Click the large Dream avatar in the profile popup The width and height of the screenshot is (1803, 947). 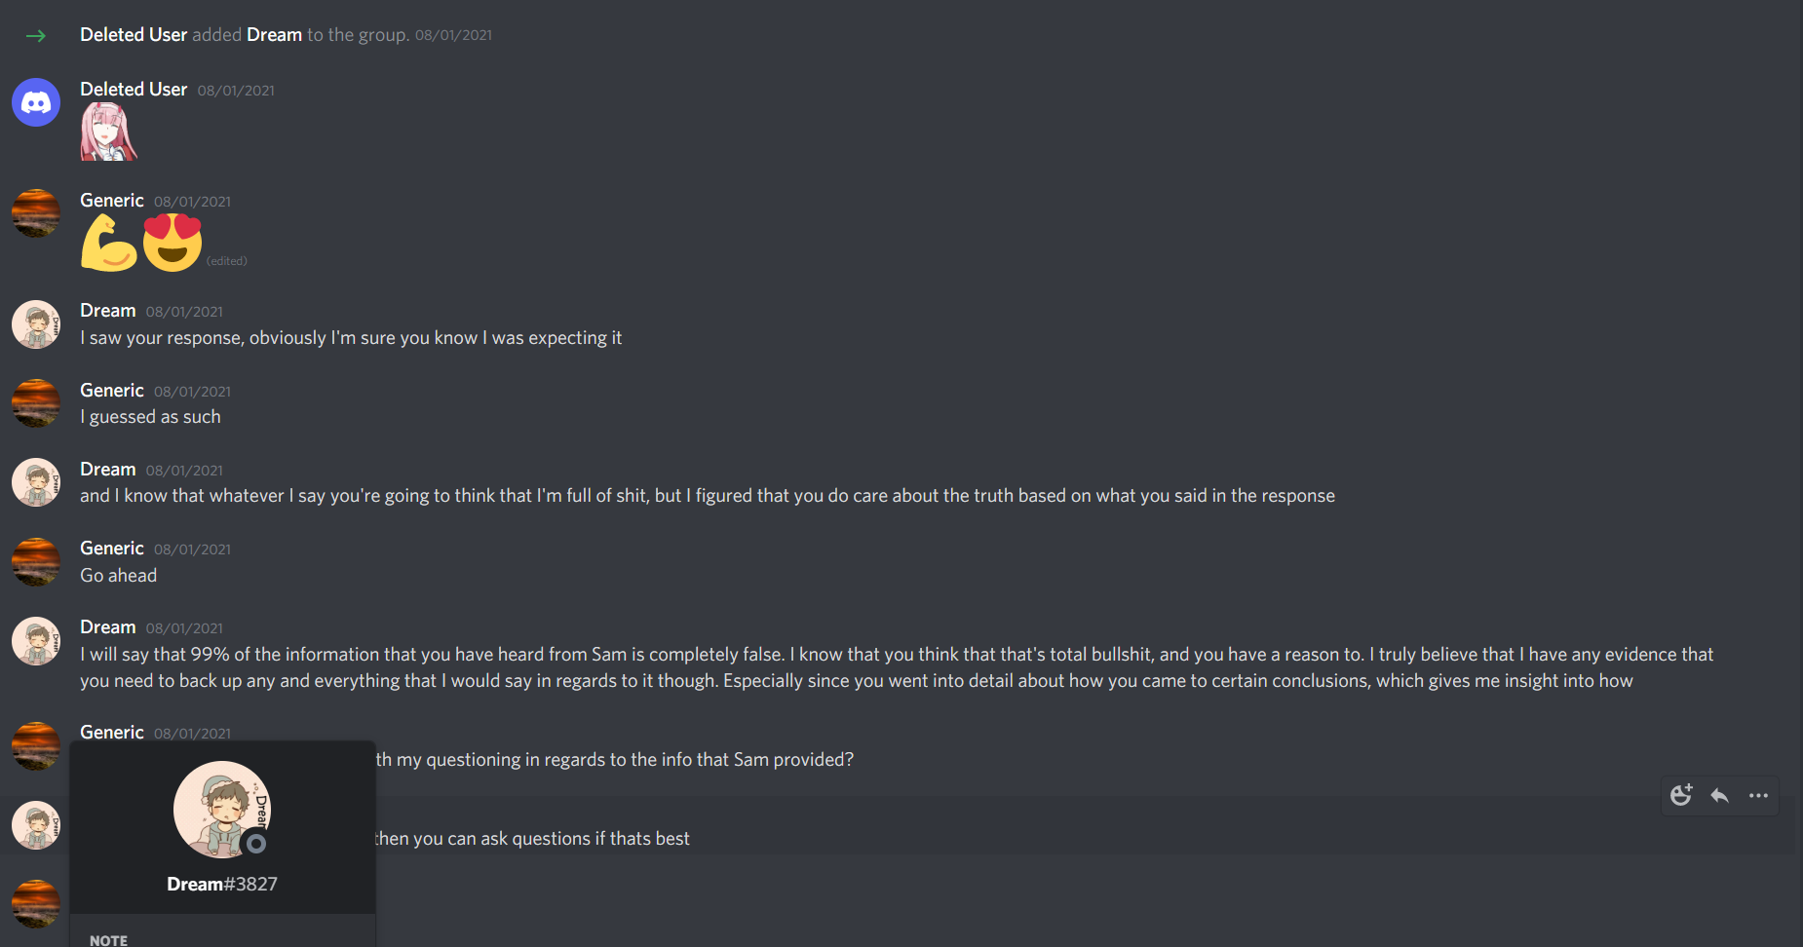click(x=222, y=810)
